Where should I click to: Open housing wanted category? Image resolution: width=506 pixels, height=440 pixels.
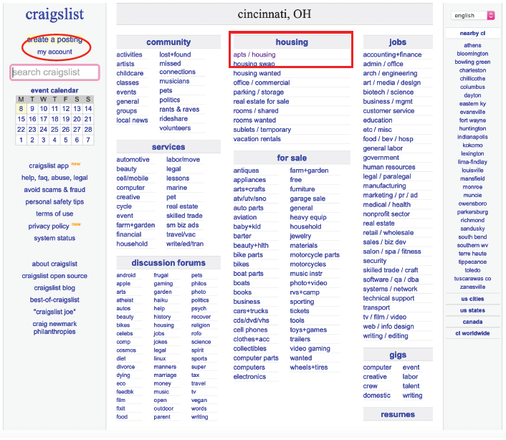[257, 73]
